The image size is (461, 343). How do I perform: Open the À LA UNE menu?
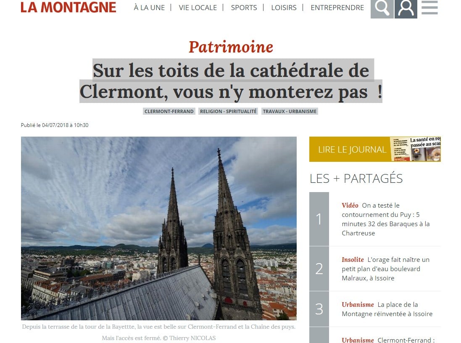[x=149, y=8]
